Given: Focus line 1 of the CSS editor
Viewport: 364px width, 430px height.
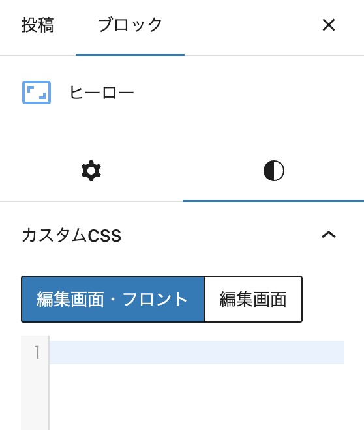Looking at the screenshot, I should coord(197,352).
